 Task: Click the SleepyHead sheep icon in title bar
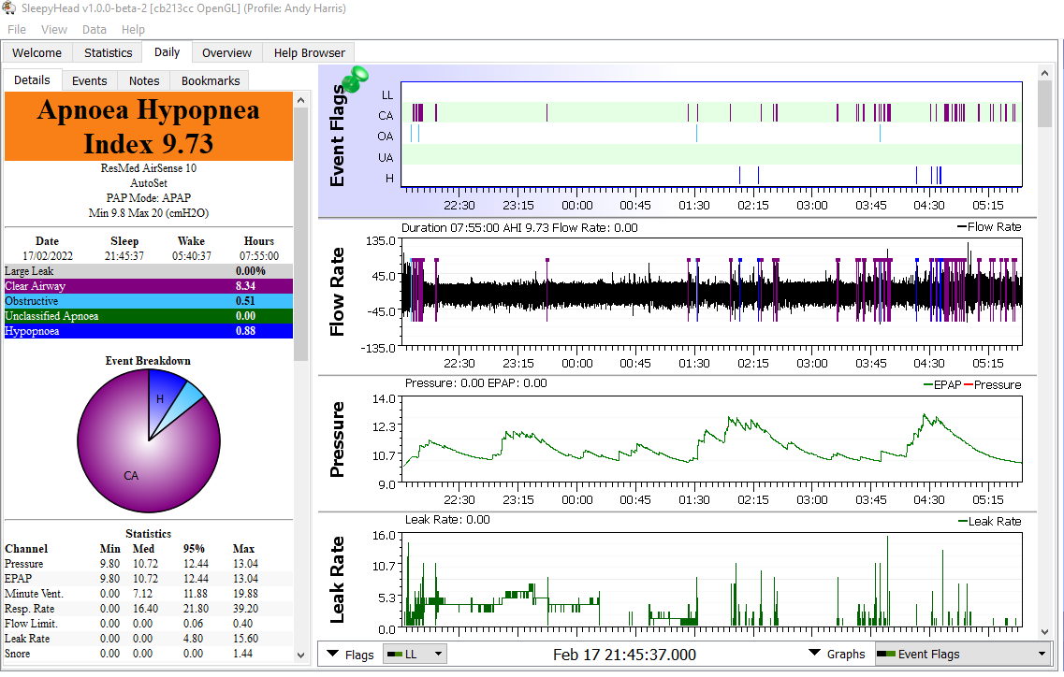9,8
